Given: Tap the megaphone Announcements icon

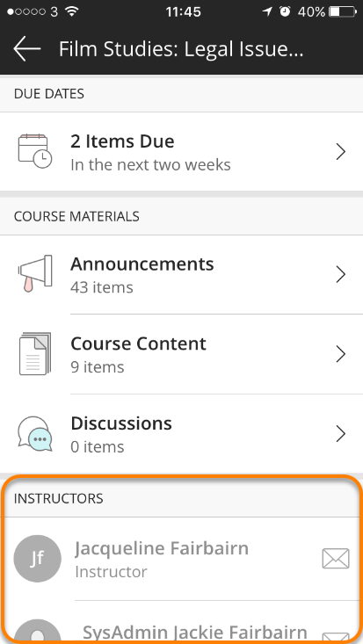Looking at the screenshot, I should pyautogui.click(x=35, y=273).
